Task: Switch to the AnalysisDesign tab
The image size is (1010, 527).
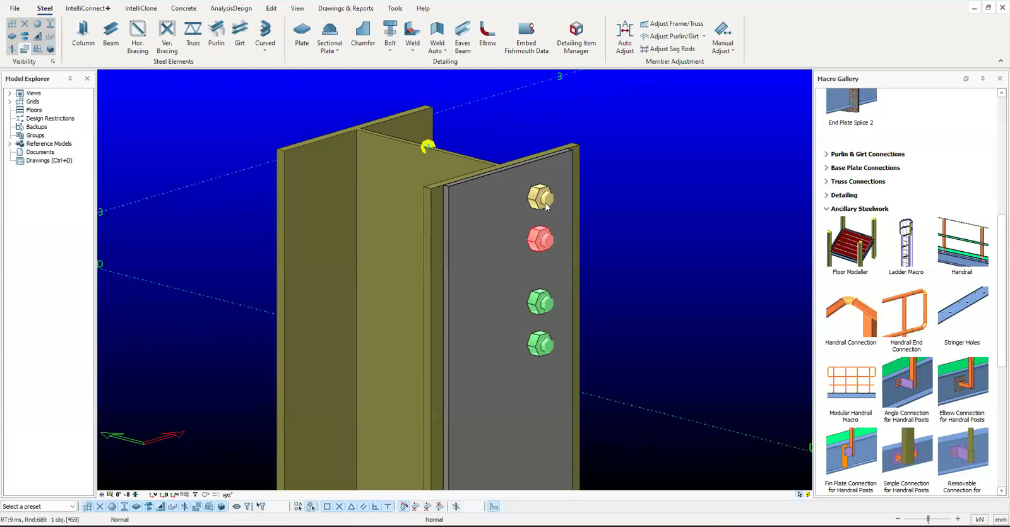Action: pyautogui.click(x=231, y=8)
